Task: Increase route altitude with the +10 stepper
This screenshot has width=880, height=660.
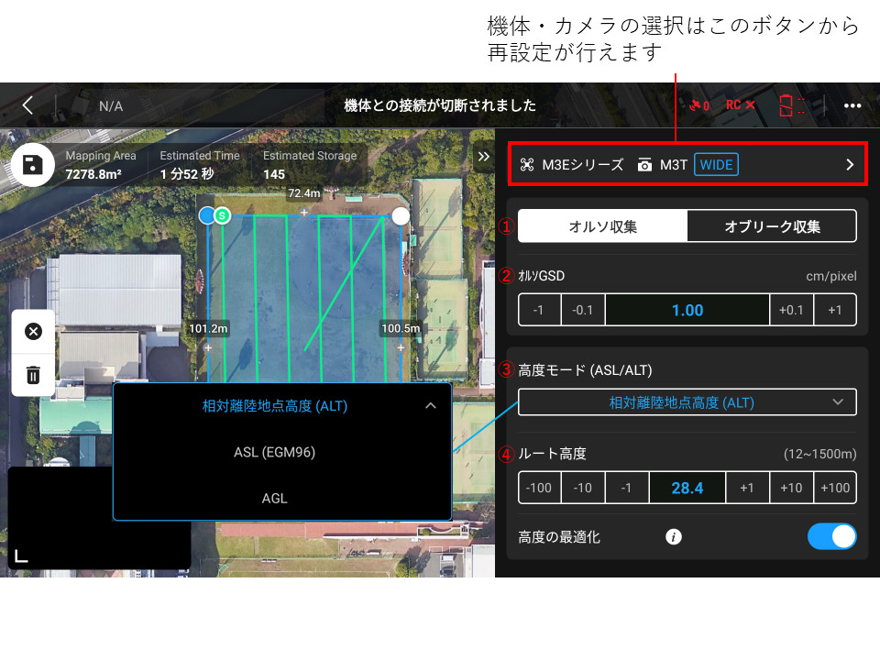Action: pos(791,488)
